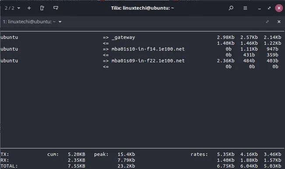
Task: Click the 'TX:' label
Action: pyautogui.click(x=5, y=154)
